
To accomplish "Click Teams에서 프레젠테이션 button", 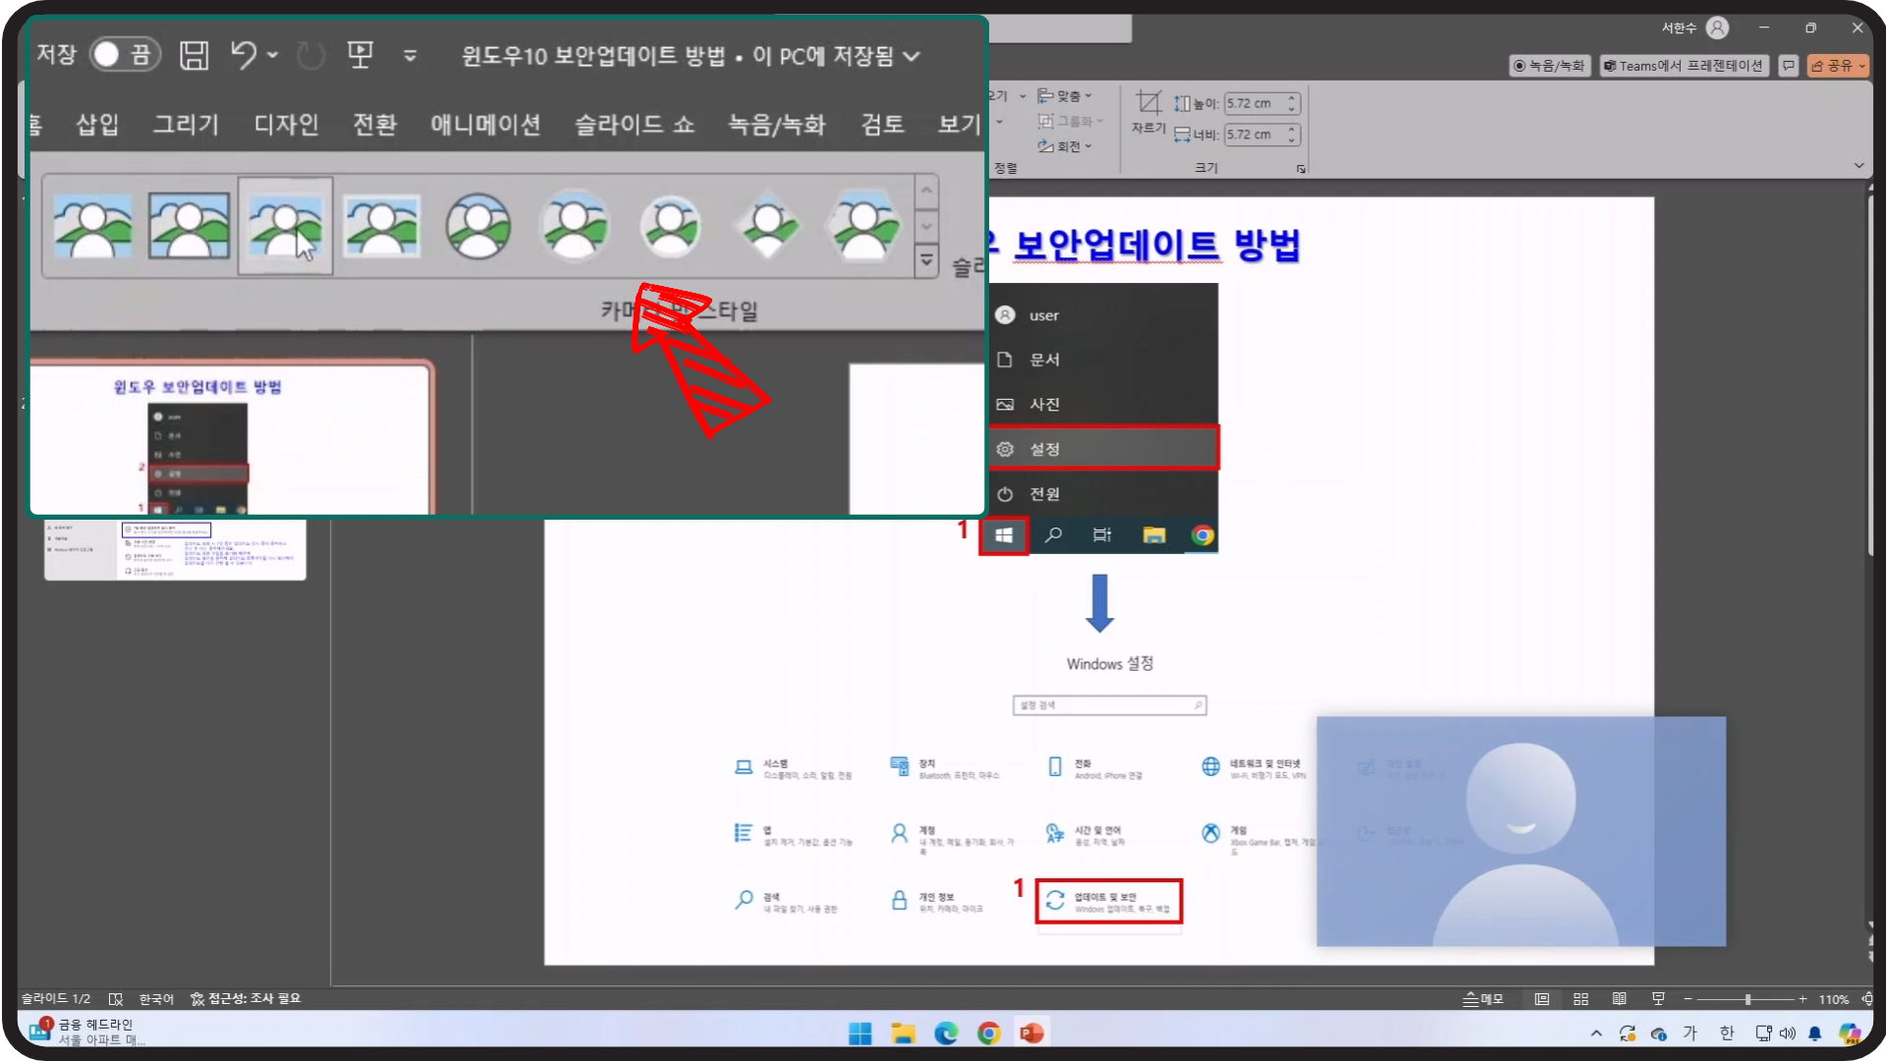I will coord(1684,66).
